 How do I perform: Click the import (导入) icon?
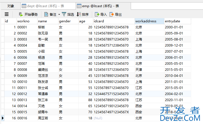pyautogui.click(x=97, y=14)
